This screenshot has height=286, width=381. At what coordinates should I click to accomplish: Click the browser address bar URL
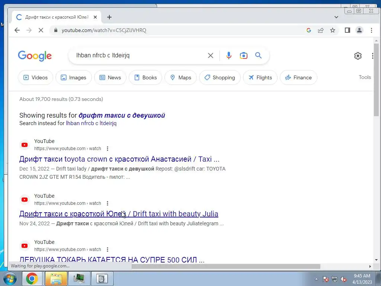(x=104, y=30)
